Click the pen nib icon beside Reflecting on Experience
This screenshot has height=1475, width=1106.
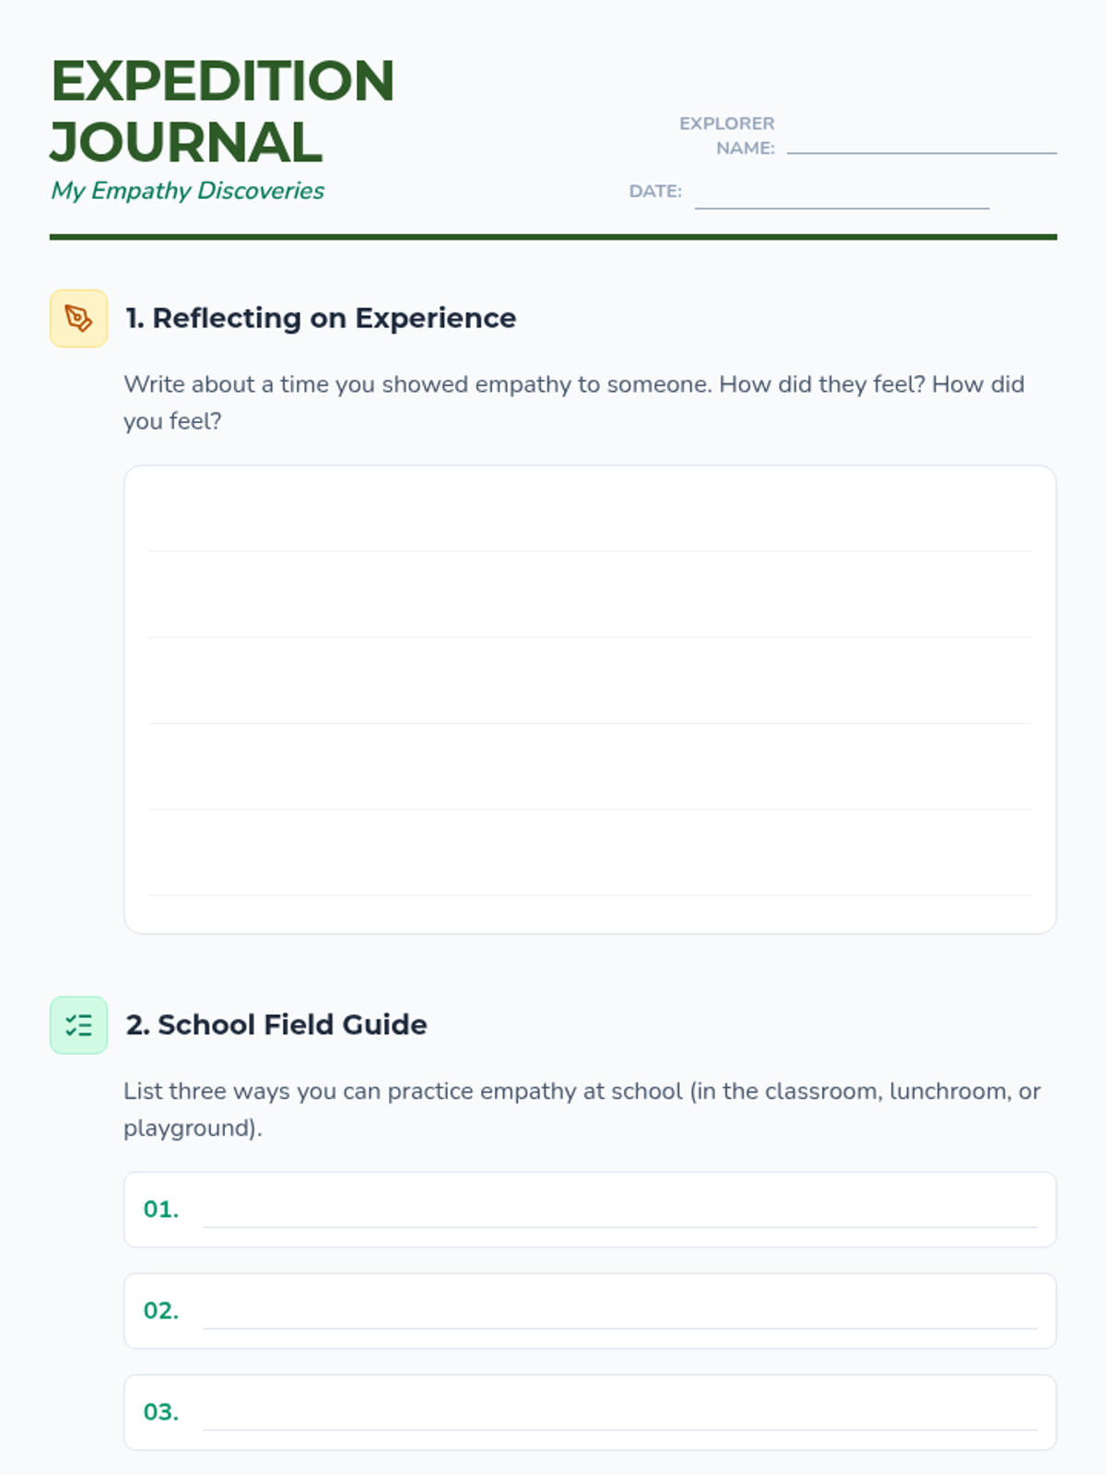click(78, 318)
